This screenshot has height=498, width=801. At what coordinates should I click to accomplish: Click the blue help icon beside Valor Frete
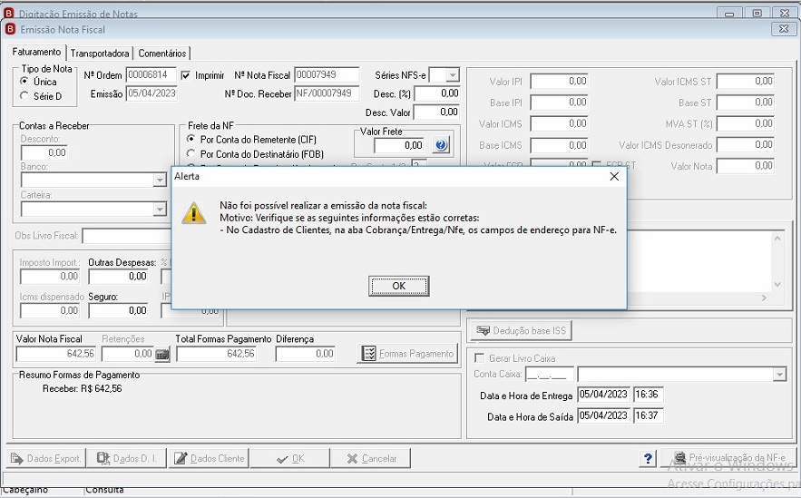point(440,145)
